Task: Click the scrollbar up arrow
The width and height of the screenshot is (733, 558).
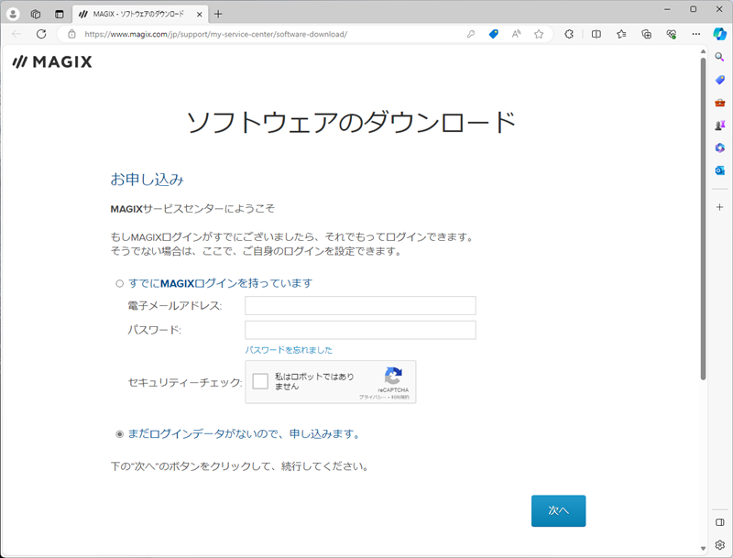Action: pyautogui.click(x=703, y=51)
